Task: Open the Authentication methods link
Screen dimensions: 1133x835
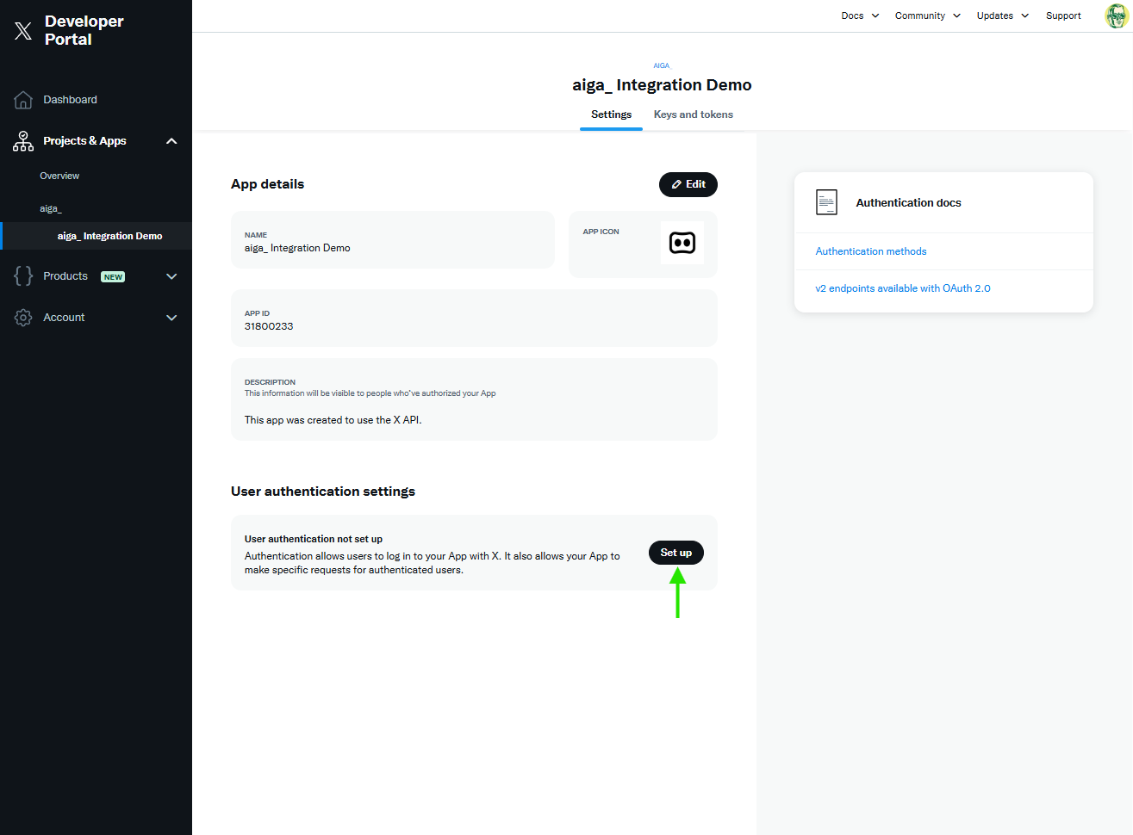Action: click(x=871, y=251)
